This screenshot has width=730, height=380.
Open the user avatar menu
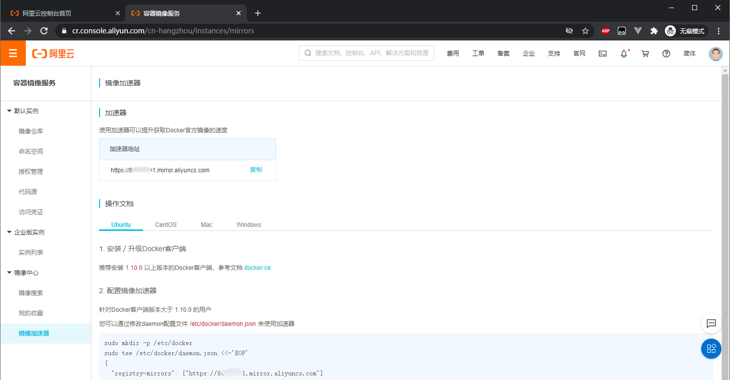(x=716, y=54)
